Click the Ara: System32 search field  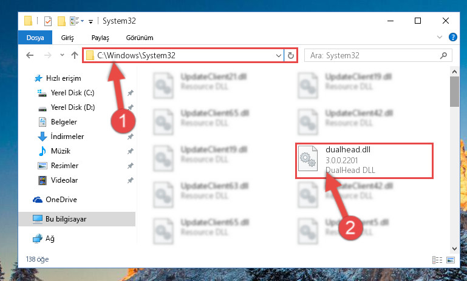(x=372, y=56)
